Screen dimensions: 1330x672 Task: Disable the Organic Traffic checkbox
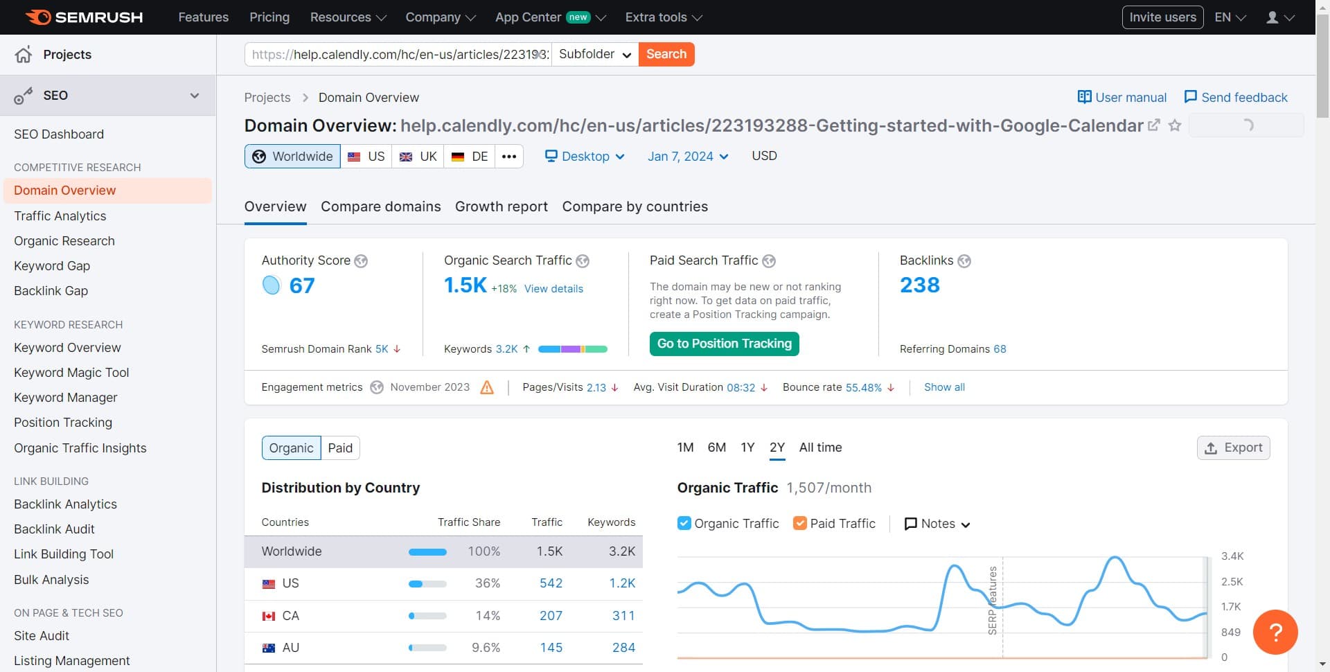[685, 524]
